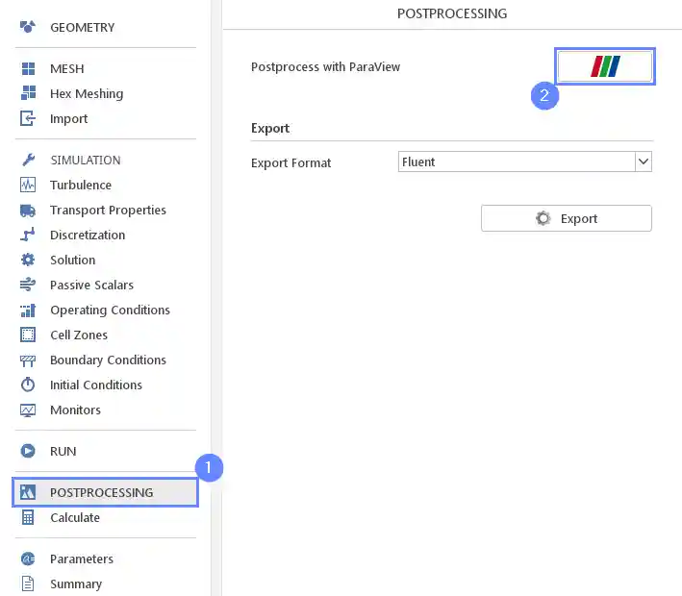Open the Summary page
This screenshot has height=596, width=682.
click(76, 584)
